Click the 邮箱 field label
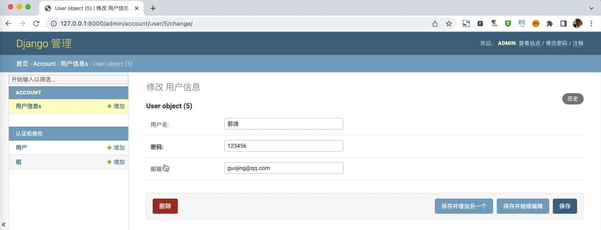 157,169
